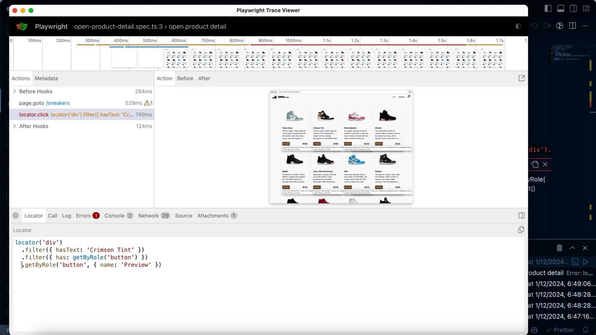Screen dimensions: 596x335
Task: Click '749ms' duration of locator.click
Action: tap(144, 114)
